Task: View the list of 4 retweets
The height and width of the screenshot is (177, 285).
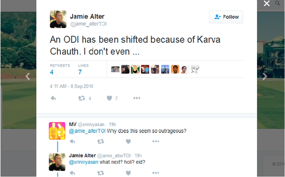Action: click(x=60, y=69)
